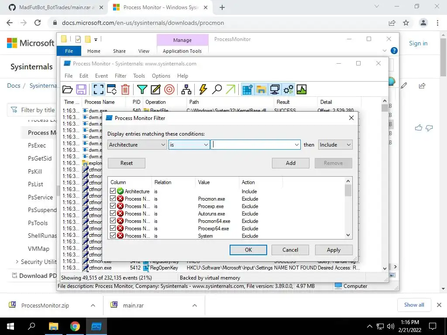Uncheck the Architecture filter row checkbox
This screenshot has width=447, height=335.
point(113,191)
